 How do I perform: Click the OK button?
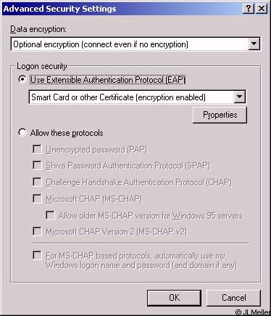coord(174,298)
